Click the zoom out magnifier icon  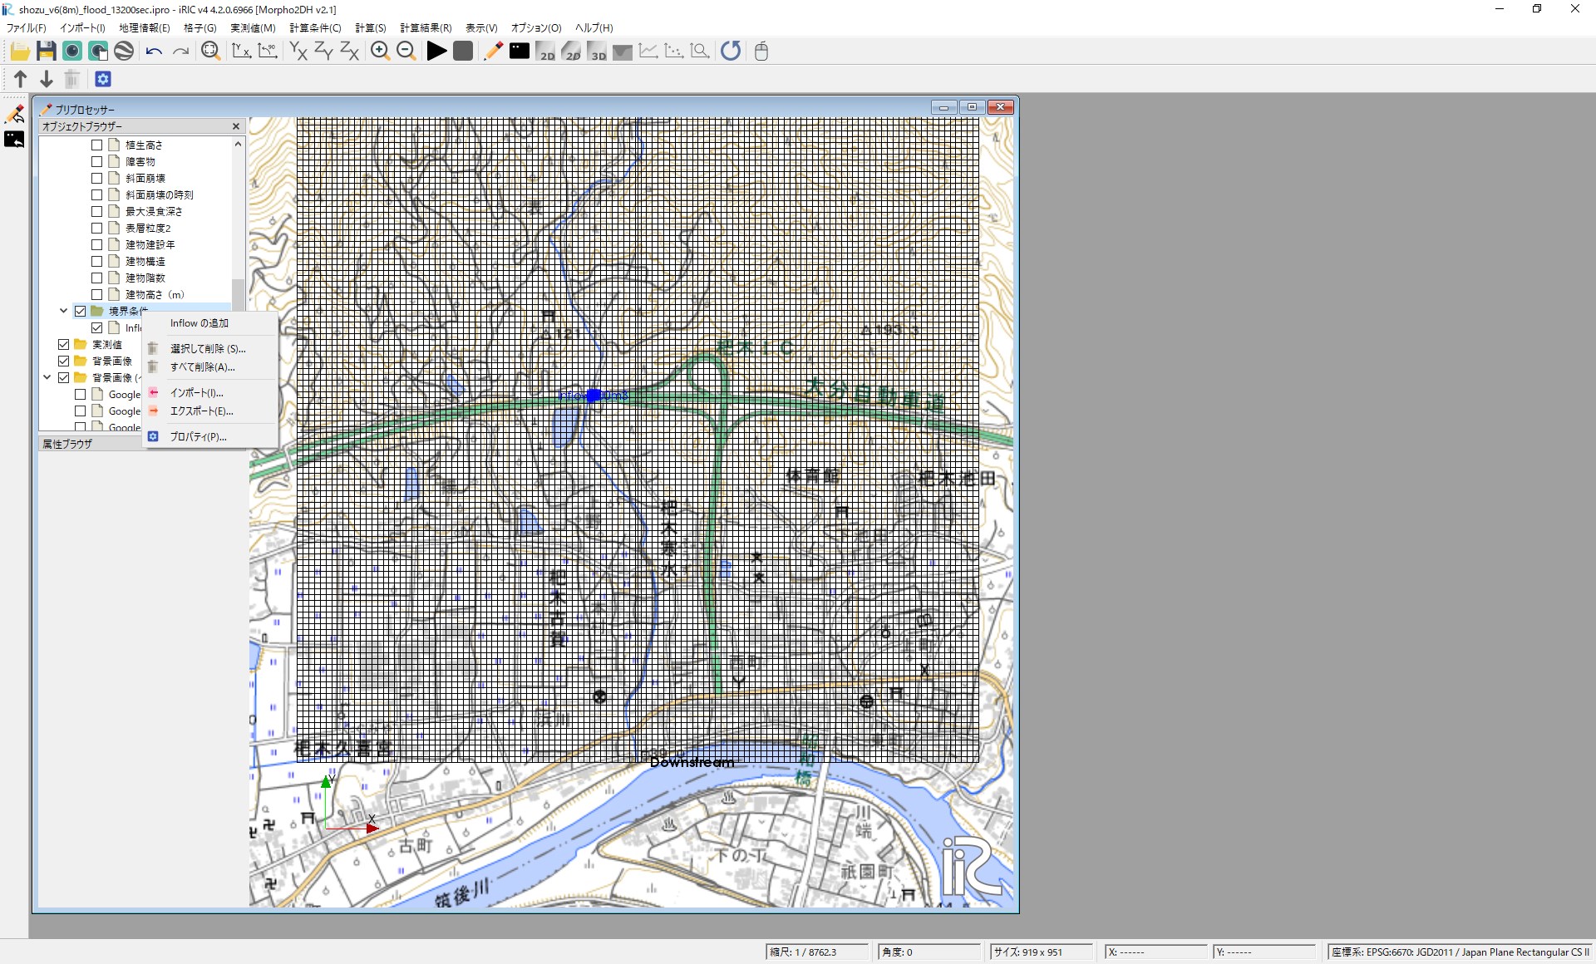406,52
